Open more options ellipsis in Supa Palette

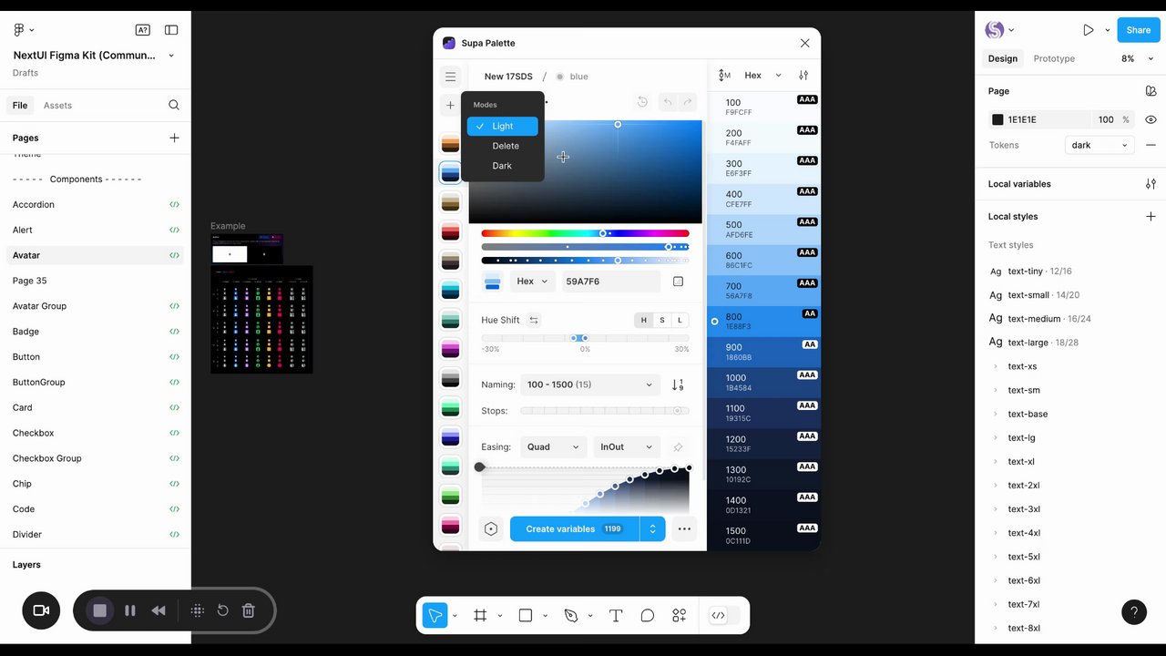coord(684,528)
